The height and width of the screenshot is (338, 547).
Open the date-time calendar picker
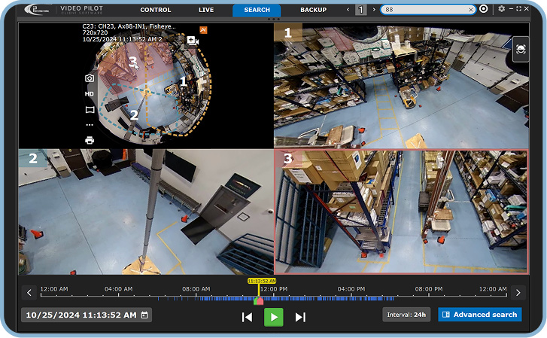point(144,315)
